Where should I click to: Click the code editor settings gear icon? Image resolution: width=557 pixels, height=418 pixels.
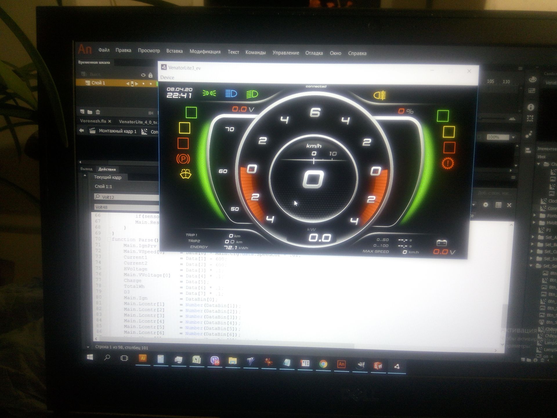click(486, 205)
